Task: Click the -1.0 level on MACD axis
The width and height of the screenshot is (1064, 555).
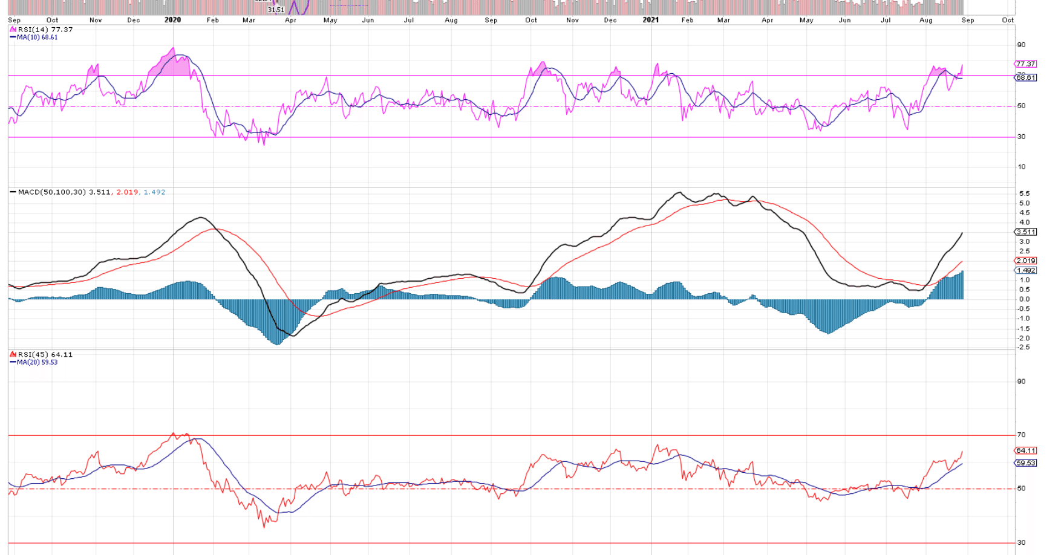Action: 1023,319
